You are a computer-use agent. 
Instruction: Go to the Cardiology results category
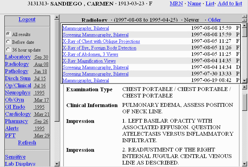click(18, 114)
